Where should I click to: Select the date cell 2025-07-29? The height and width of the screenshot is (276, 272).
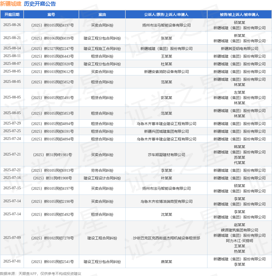(12, 123)
